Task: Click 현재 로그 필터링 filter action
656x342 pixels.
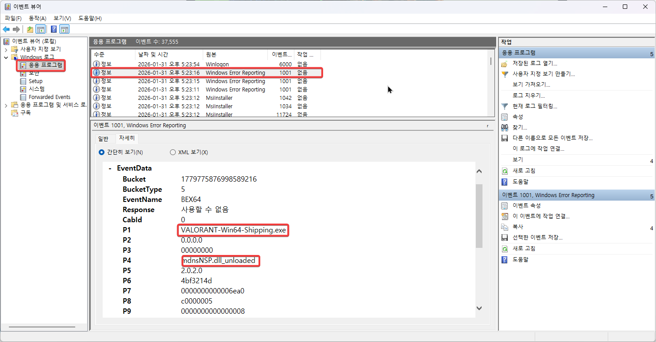Action: point(535,106)
